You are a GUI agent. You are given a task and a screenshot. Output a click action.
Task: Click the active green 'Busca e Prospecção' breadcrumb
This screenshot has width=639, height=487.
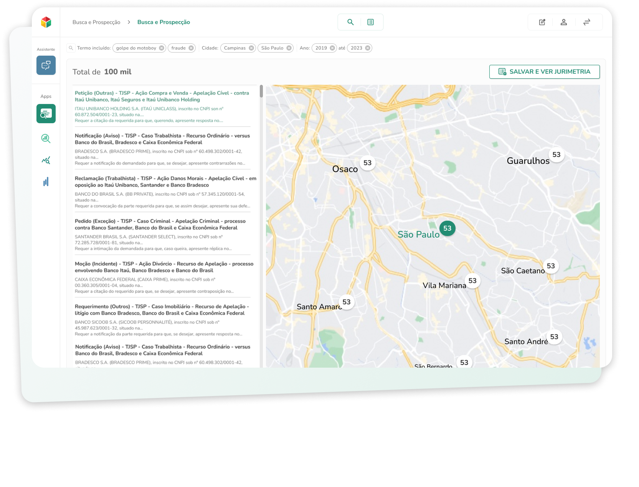(x=163, y=22)
